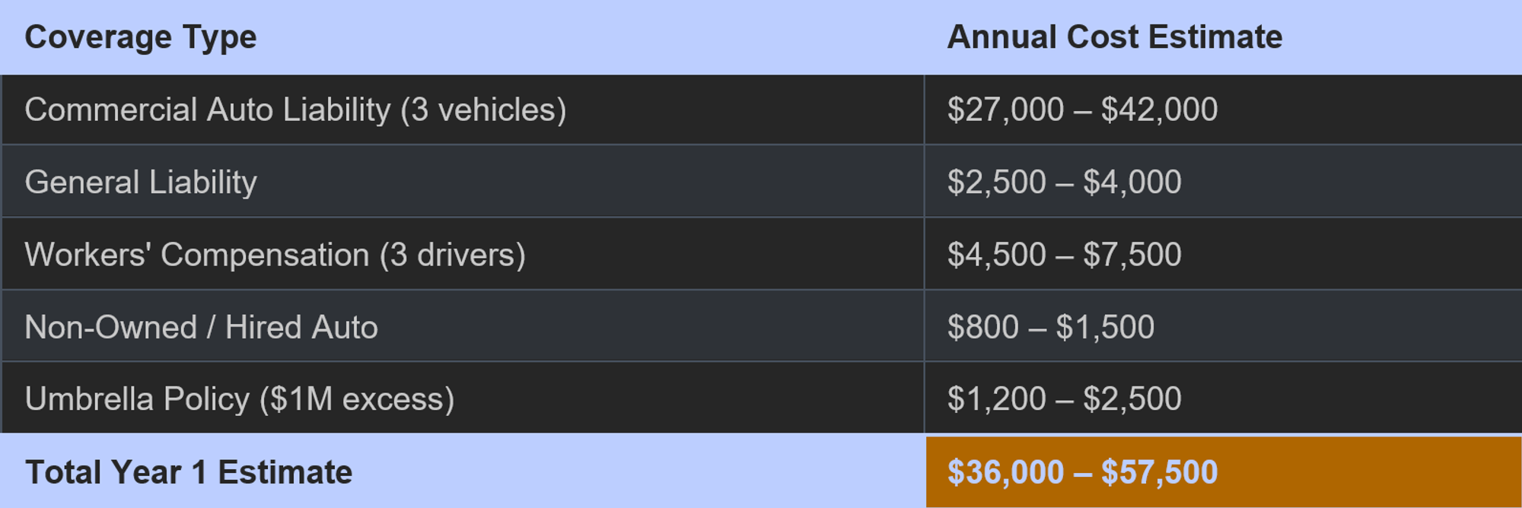
Task: Click the Coverage Type column header
Action: [462, 37]
